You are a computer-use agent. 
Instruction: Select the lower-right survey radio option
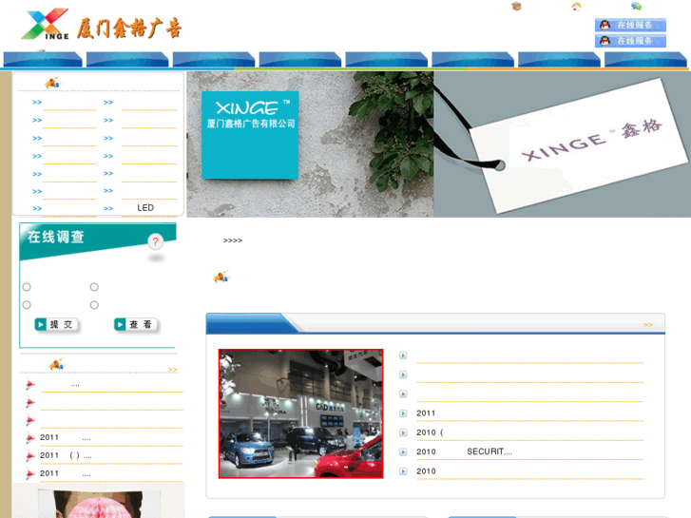[x=94, y=305]
